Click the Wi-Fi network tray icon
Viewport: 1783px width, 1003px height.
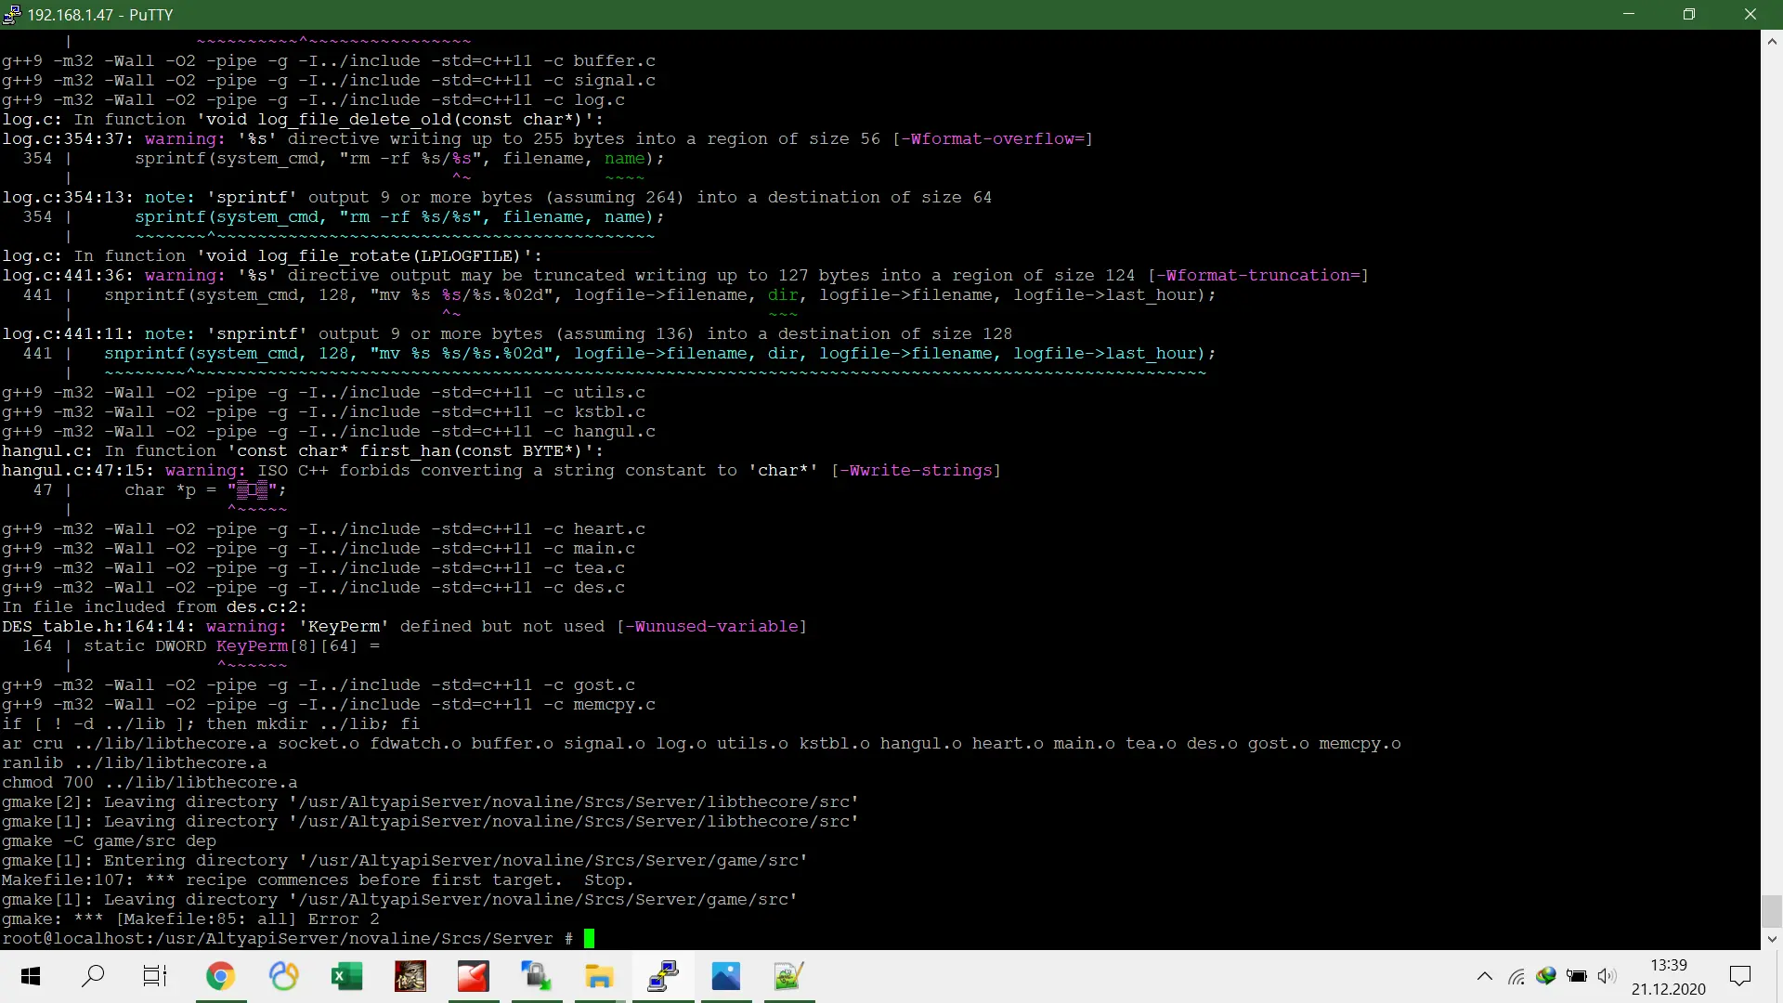[x=1516, y=976]
